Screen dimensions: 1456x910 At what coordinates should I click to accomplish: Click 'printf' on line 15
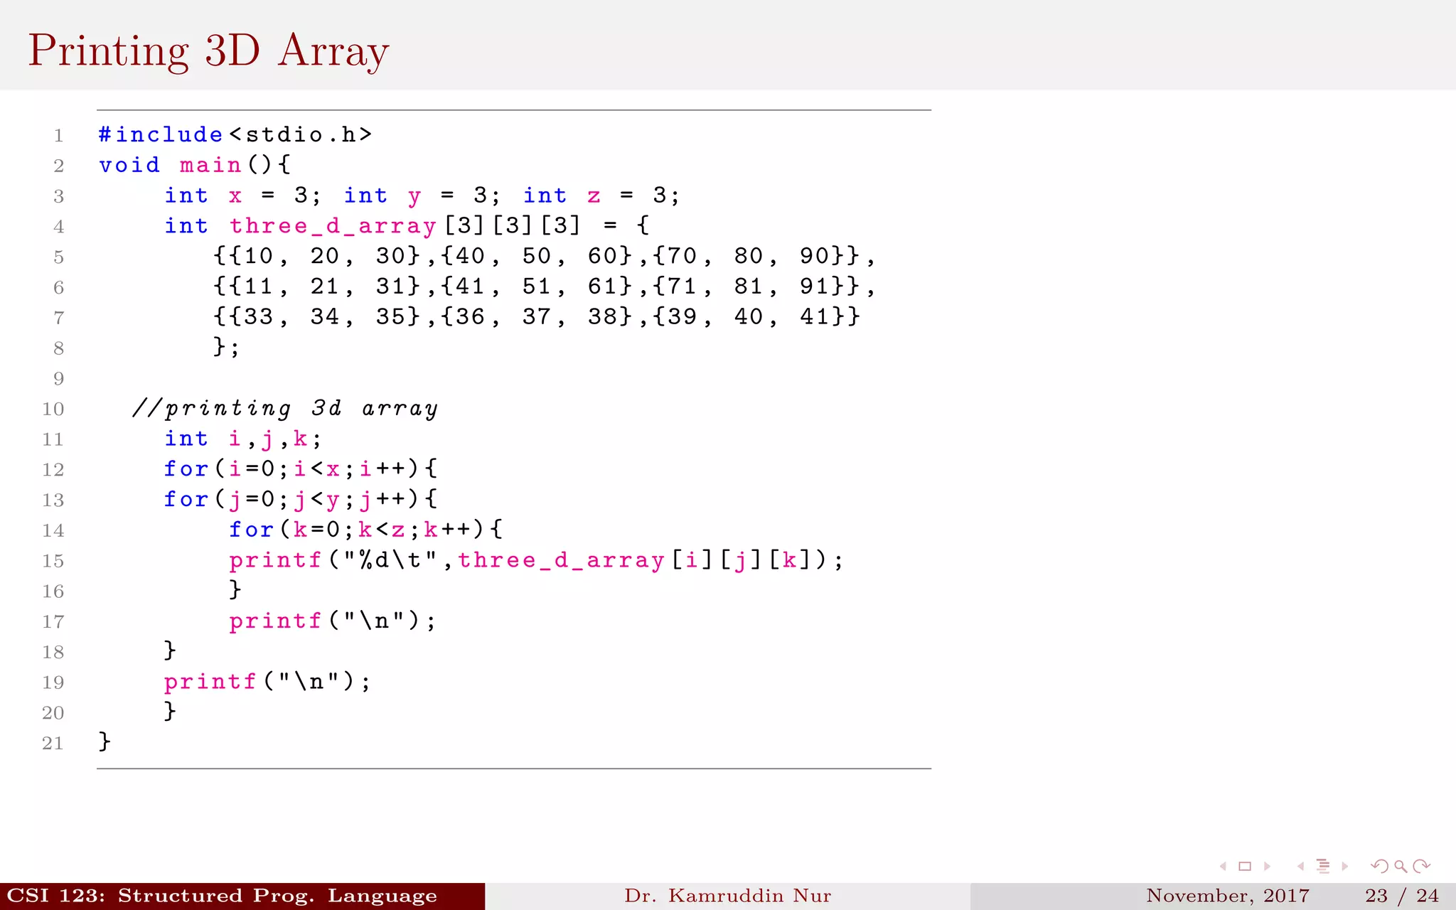(275, 560)
